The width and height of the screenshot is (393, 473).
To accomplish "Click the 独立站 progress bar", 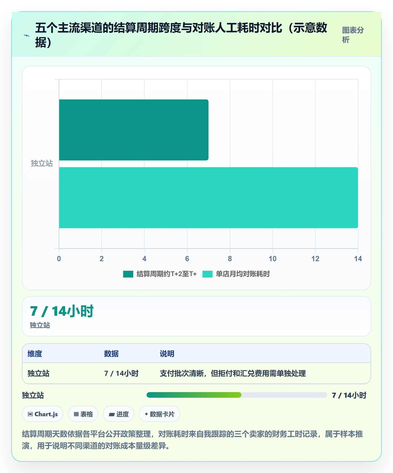I will pos(237,395).
